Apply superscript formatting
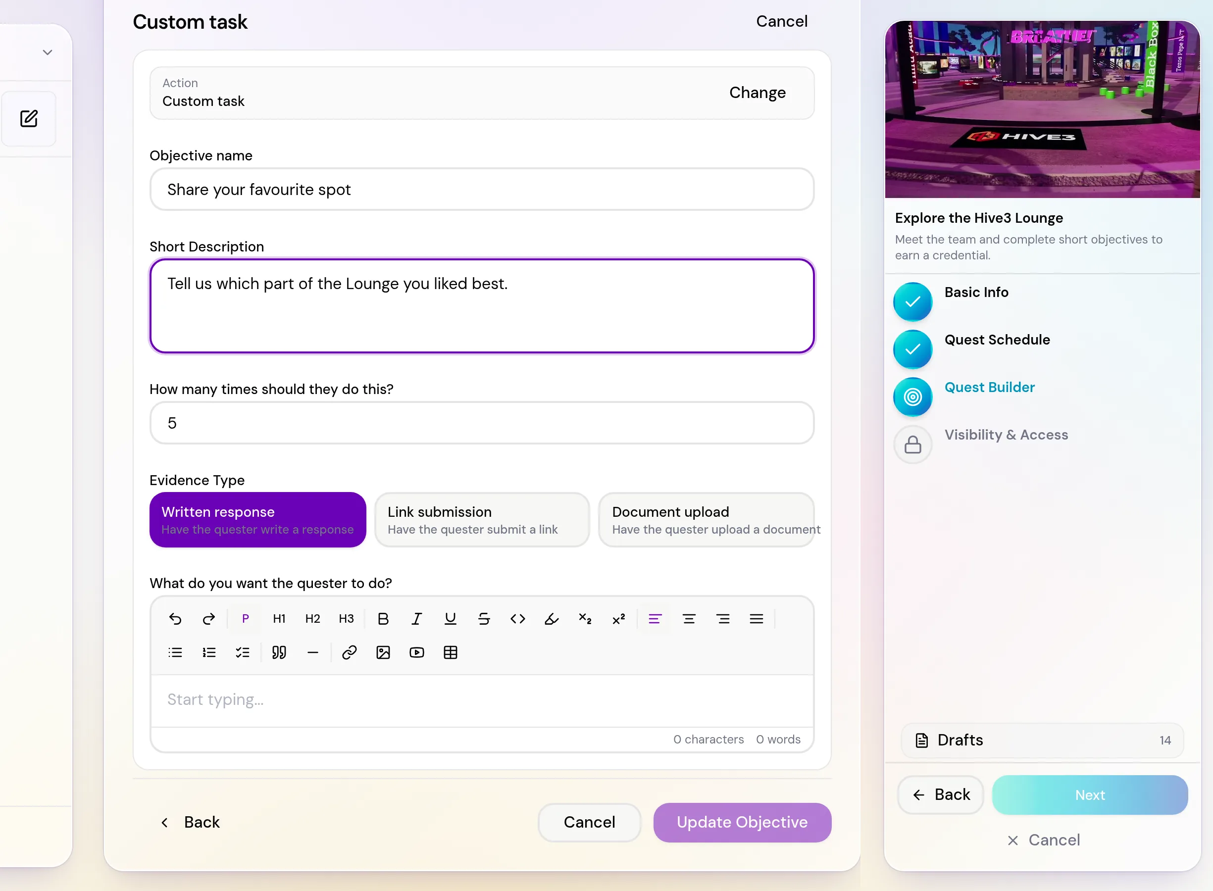 (619, 619)
